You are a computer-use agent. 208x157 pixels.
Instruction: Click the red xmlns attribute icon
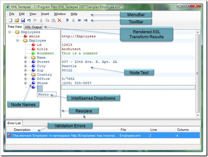25,36
